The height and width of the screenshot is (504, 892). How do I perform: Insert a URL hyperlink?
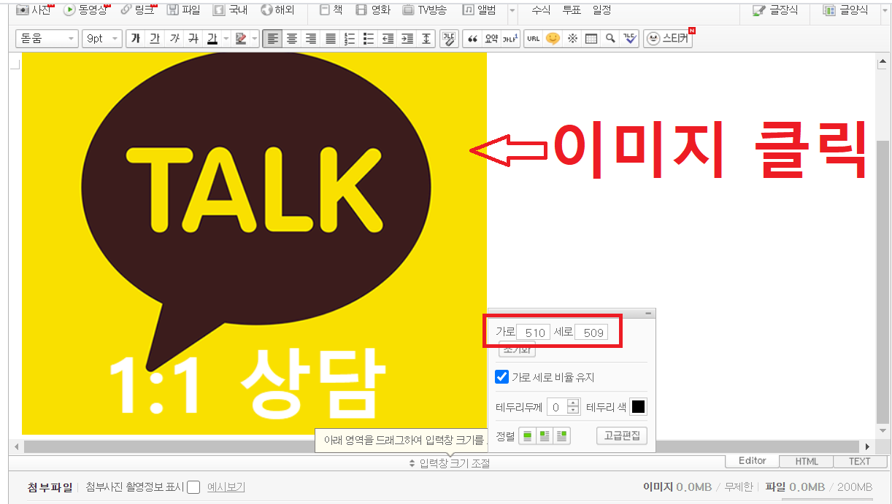click(534, 39)
